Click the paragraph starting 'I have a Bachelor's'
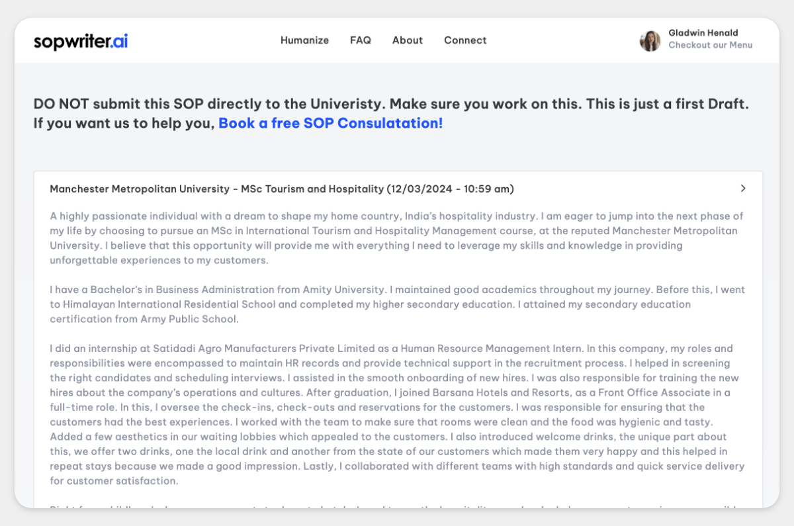The height and width of the screenshot is (526, 794). pos(397,304)
